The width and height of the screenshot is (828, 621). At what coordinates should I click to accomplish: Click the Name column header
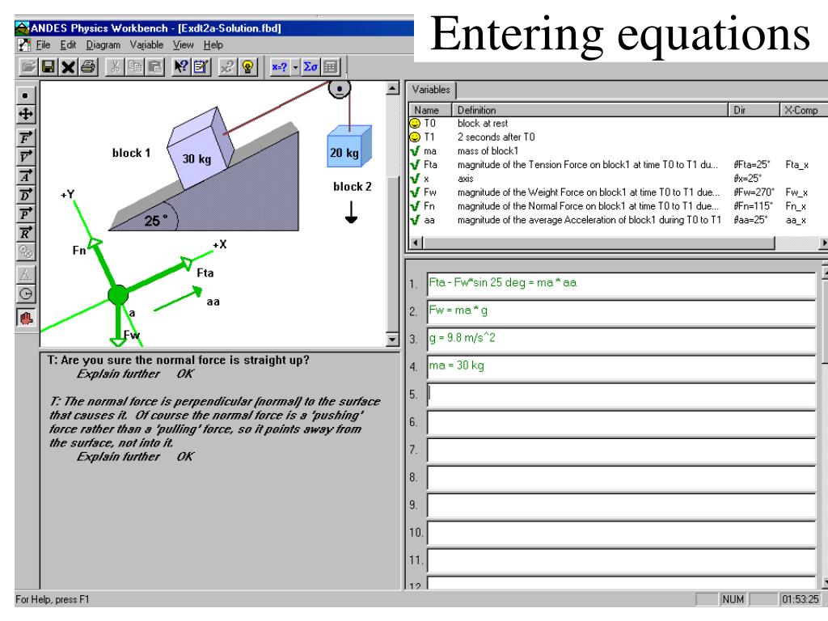[x=430, y=110]
